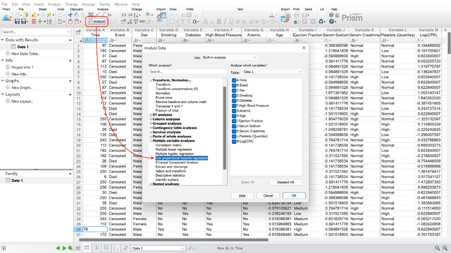This screenshot has height=253, width=451.
Task: Expand the Column analyses tree node
Action: [151, 119]
